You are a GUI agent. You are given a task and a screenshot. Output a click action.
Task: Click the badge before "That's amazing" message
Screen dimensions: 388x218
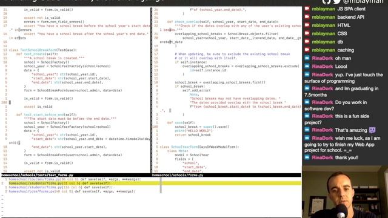[307, 130]
